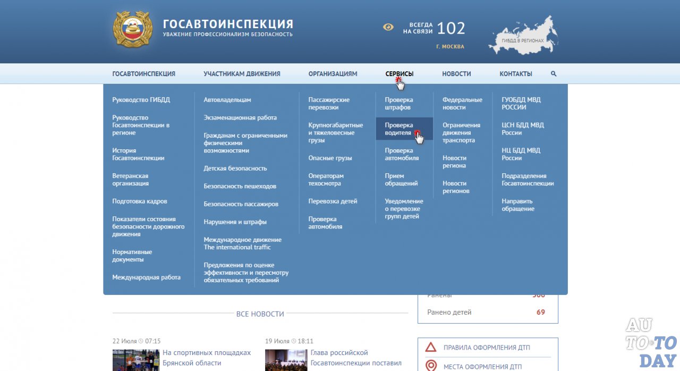Image resolution: width=680 pixels, height=371 pixels.
Task: Click the triangle icon beside Правила оформления ДТП
Action: [x=431, y=348]
